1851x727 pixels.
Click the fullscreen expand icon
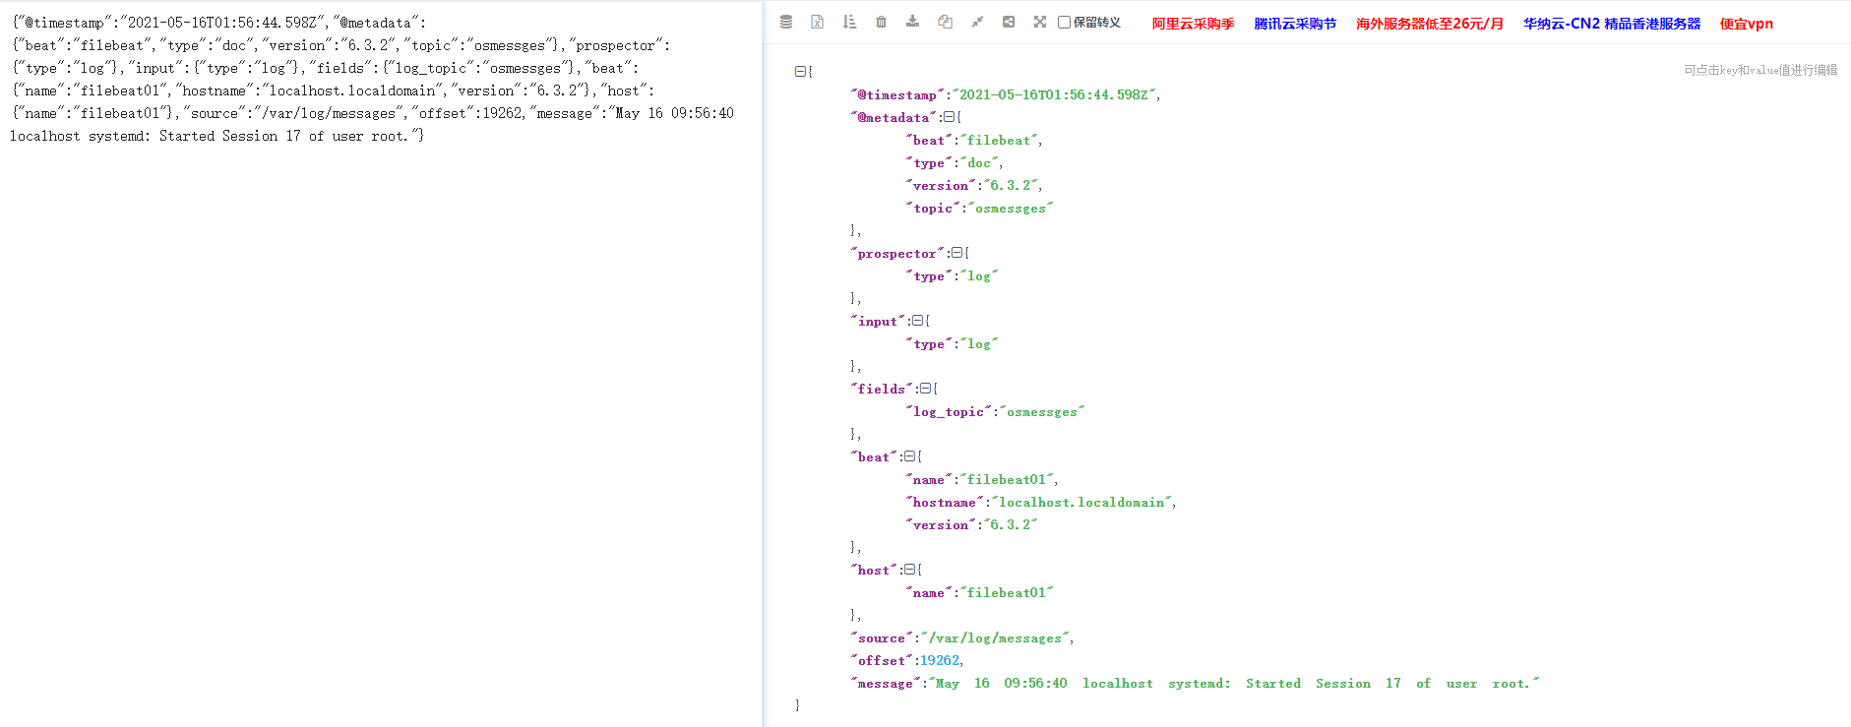click(x=1040, y=22)
